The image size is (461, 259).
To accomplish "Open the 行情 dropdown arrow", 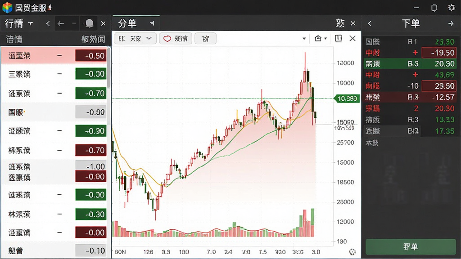I will tap(31, 23).
